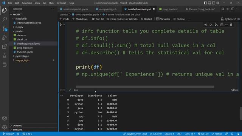Click the cell horizontal scrollbar
The height and width of the screenshot is (136, 242).
[145, 87]
